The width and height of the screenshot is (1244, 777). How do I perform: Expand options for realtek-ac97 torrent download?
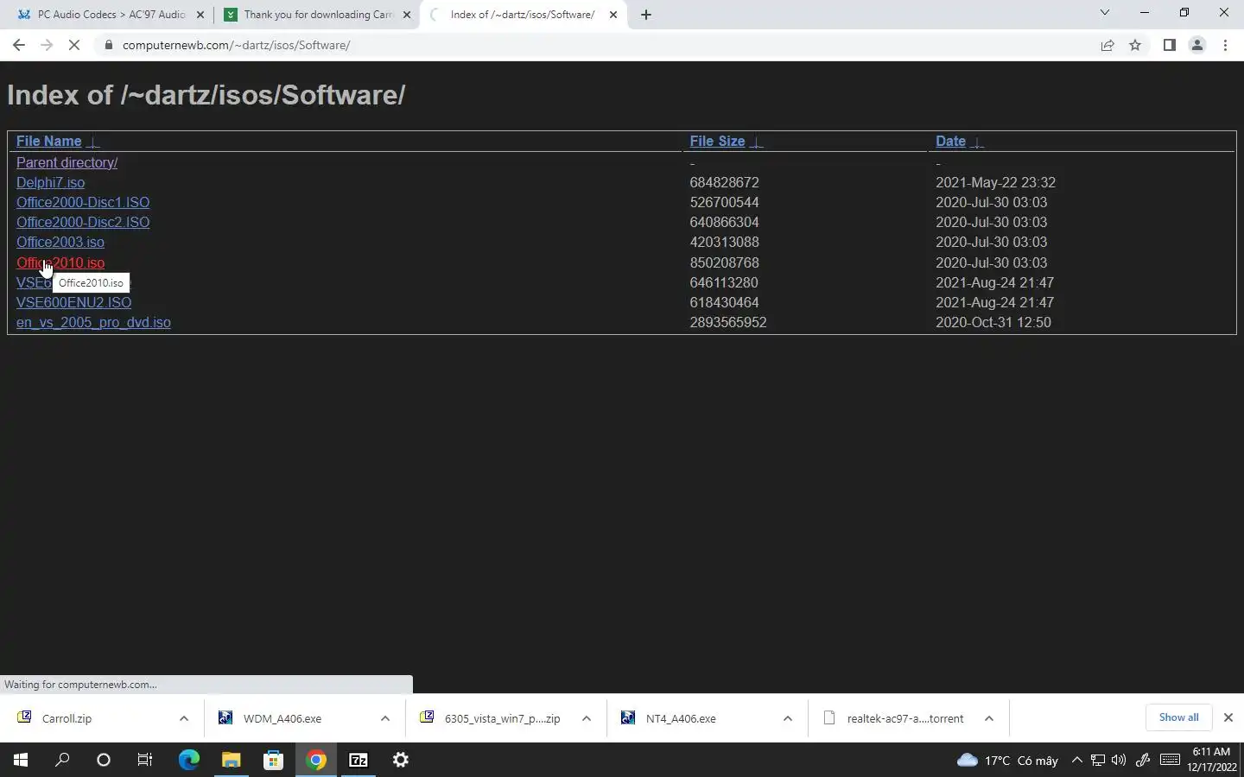point(989,718)
